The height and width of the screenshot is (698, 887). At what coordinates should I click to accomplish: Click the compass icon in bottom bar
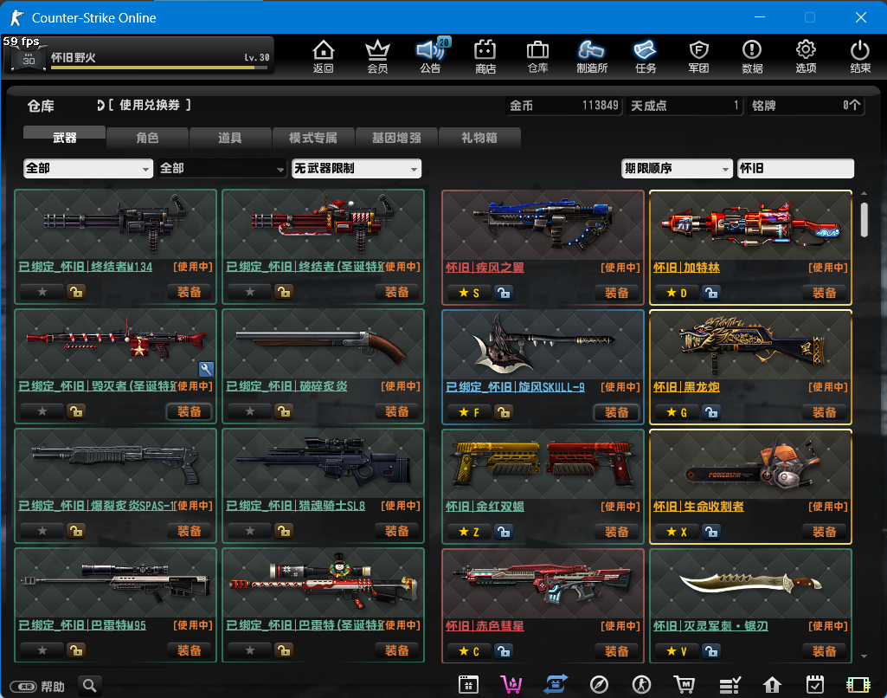coord(599,684)
